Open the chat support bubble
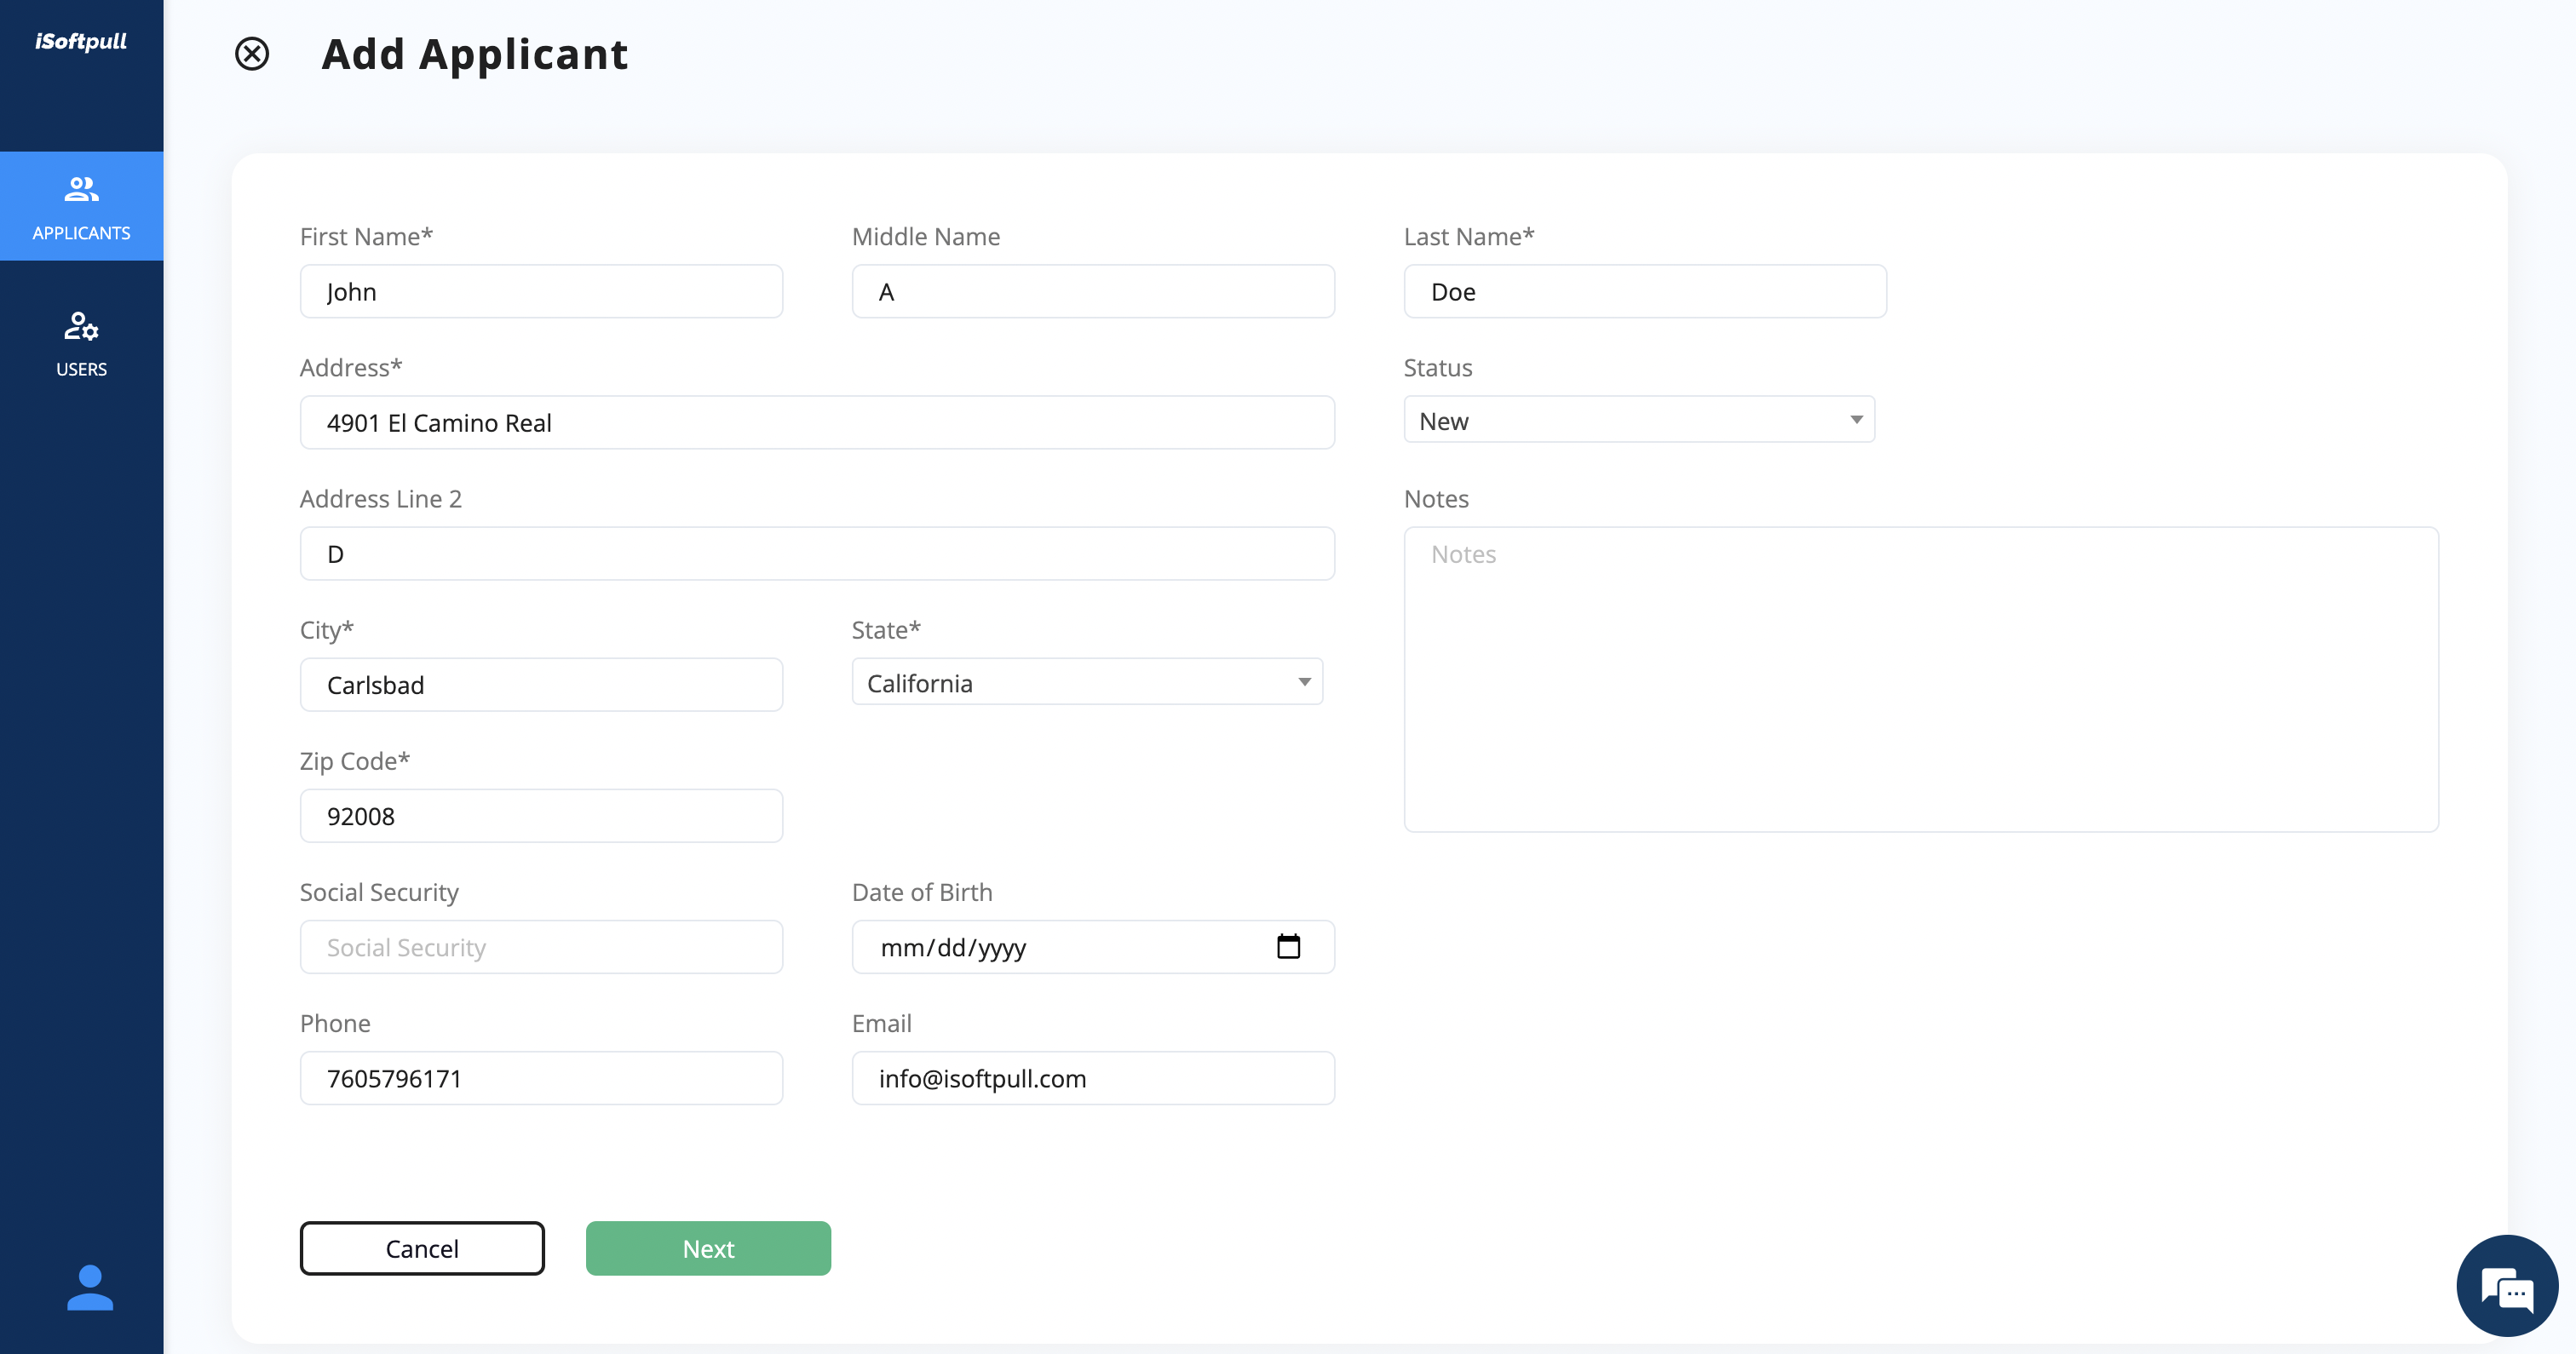This screenshot has width=2576, height=1354. point(2506,1284)
